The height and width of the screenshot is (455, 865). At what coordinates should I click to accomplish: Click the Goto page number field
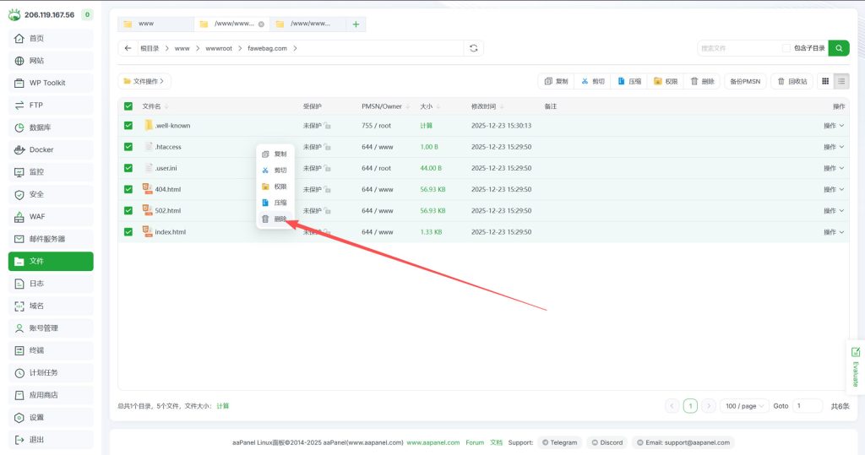(807, 406)
